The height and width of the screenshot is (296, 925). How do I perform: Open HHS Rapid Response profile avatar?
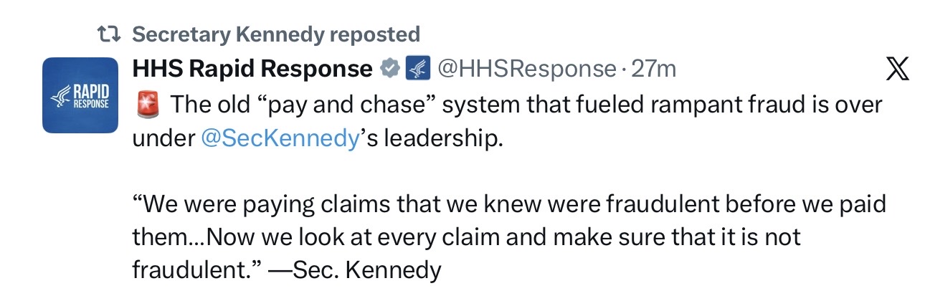[80, 95]
